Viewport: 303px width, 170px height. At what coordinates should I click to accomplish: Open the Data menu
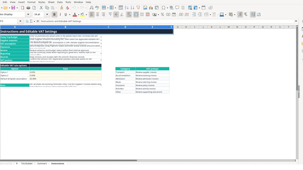click(60, 2)
